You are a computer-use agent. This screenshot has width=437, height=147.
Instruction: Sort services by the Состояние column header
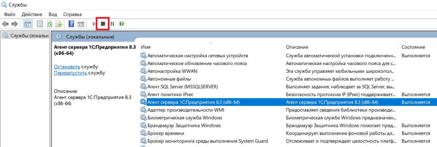(413, 47)
